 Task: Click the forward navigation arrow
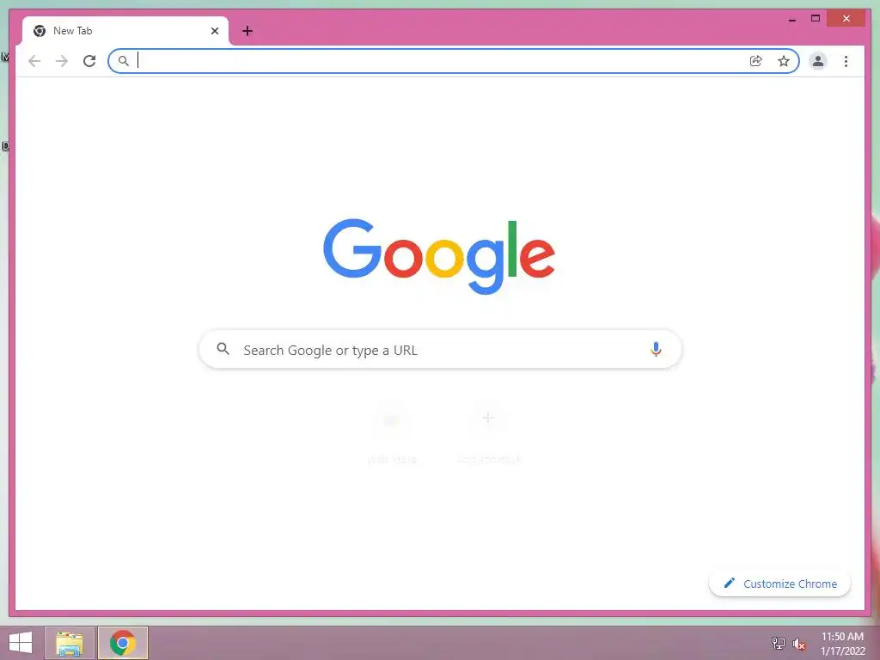coord(62,61)
